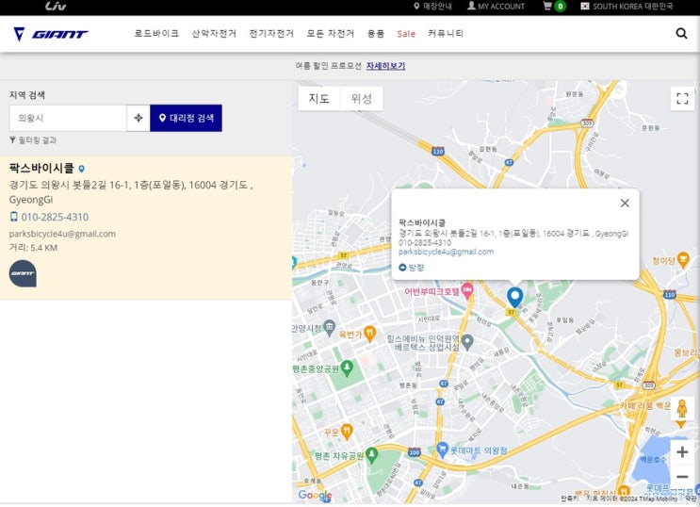
Task: Click the 힐스에비뉴 인덕원역 marker
Action: point(467,342)
